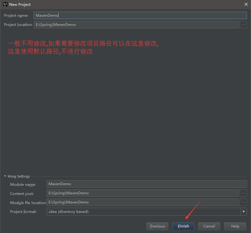Click the 'Project name:' label

pyautogui.click(x=16, y=16)
